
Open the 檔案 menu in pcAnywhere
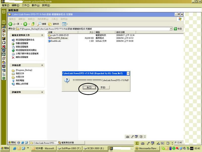point(6,5)
